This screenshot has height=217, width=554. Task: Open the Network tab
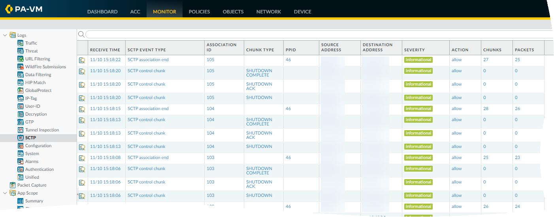tap(269, 11)
